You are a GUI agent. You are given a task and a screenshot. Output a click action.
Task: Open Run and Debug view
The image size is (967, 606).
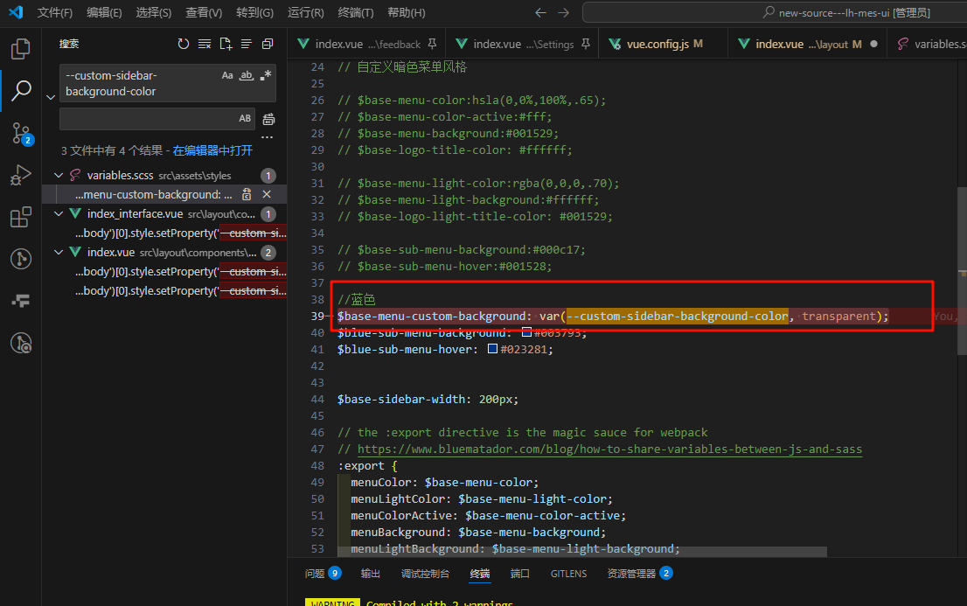pos(20,175)
